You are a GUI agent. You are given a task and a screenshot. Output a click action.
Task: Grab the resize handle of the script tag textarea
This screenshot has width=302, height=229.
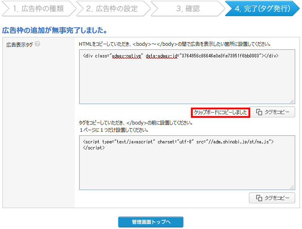[292, 187]
